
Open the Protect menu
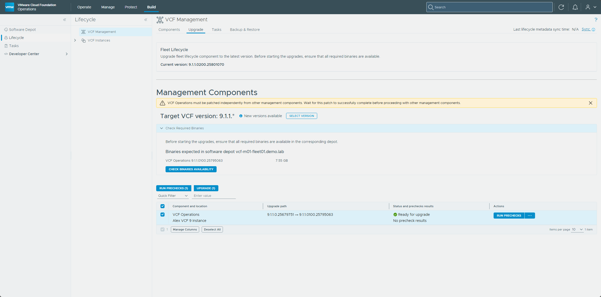click(131, 7)
